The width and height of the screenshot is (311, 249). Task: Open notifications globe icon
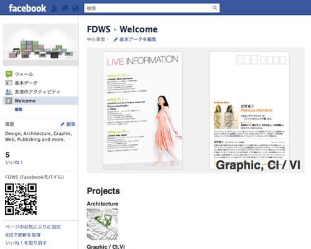[x=75, y=9]
